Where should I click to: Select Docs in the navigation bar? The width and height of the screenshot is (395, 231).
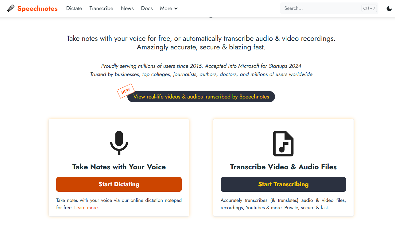[147, 8]
